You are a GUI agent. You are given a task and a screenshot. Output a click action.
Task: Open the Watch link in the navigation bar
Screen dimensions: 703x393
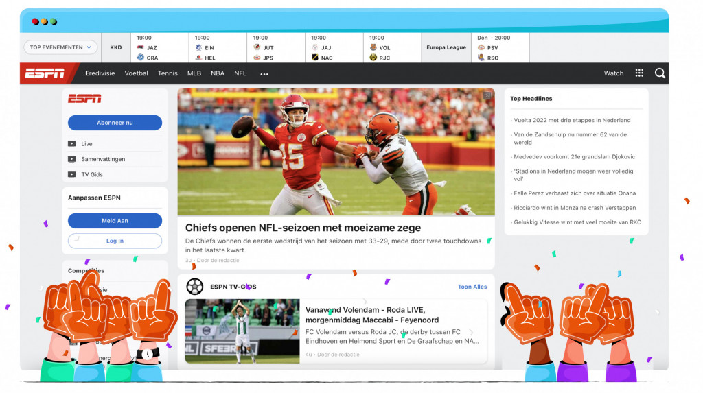(613, 73)
